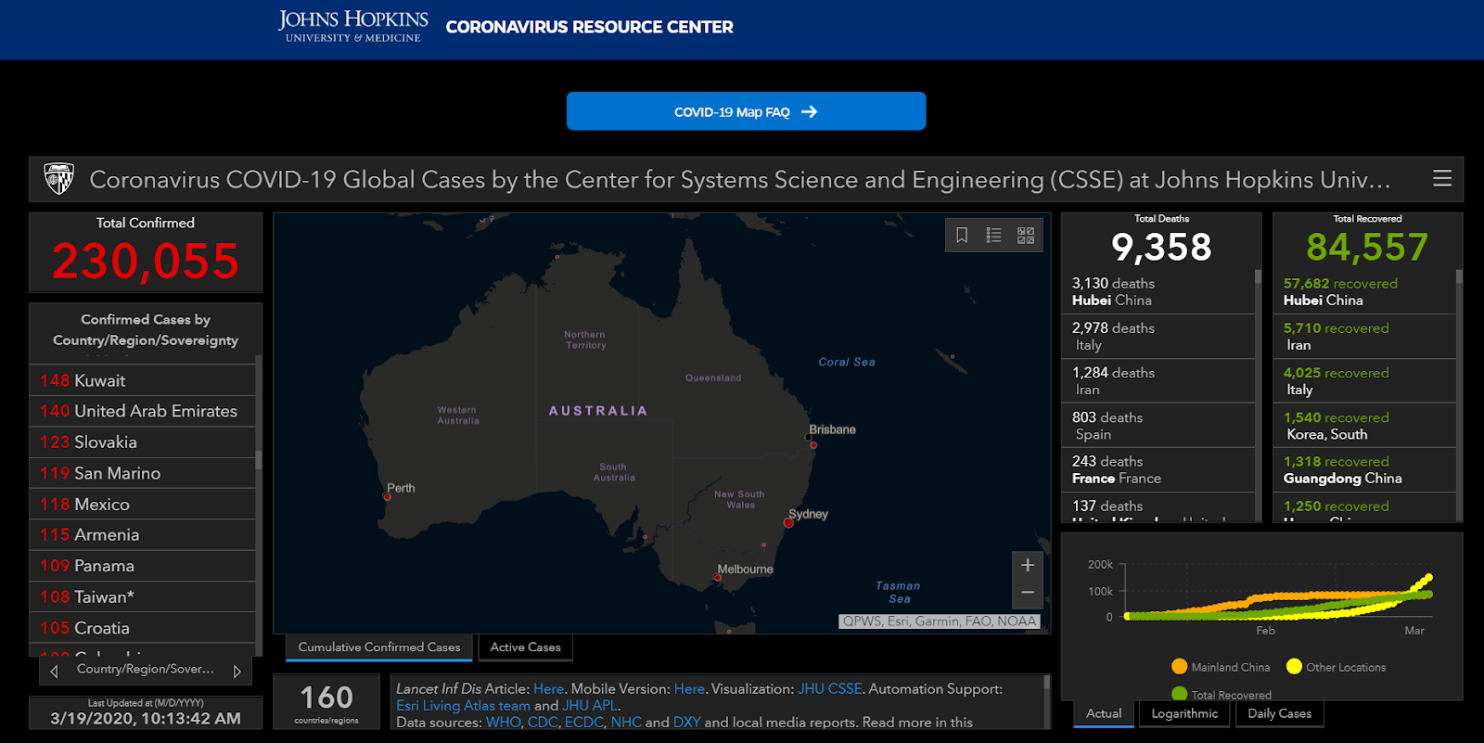Zoom in on the map with plus button
Screen dimensions: 1484x743
coord(1028,565)
